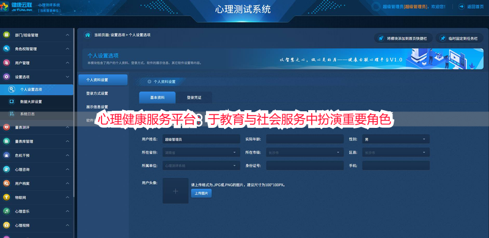Click 将模块添加到首页快捷栏 button
The image size is (489, 238).
point(403,39)
